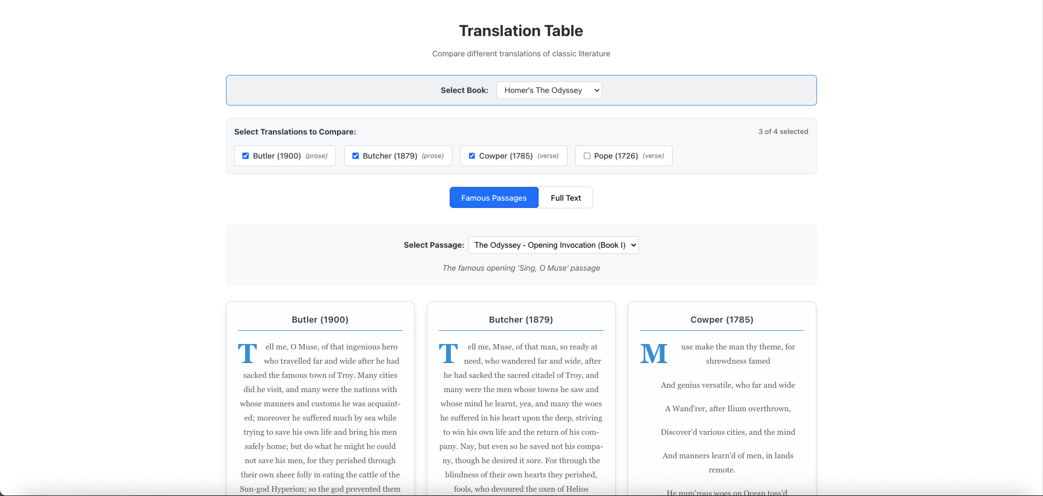Disable the Butcher (1879) translation

point(356,156)
